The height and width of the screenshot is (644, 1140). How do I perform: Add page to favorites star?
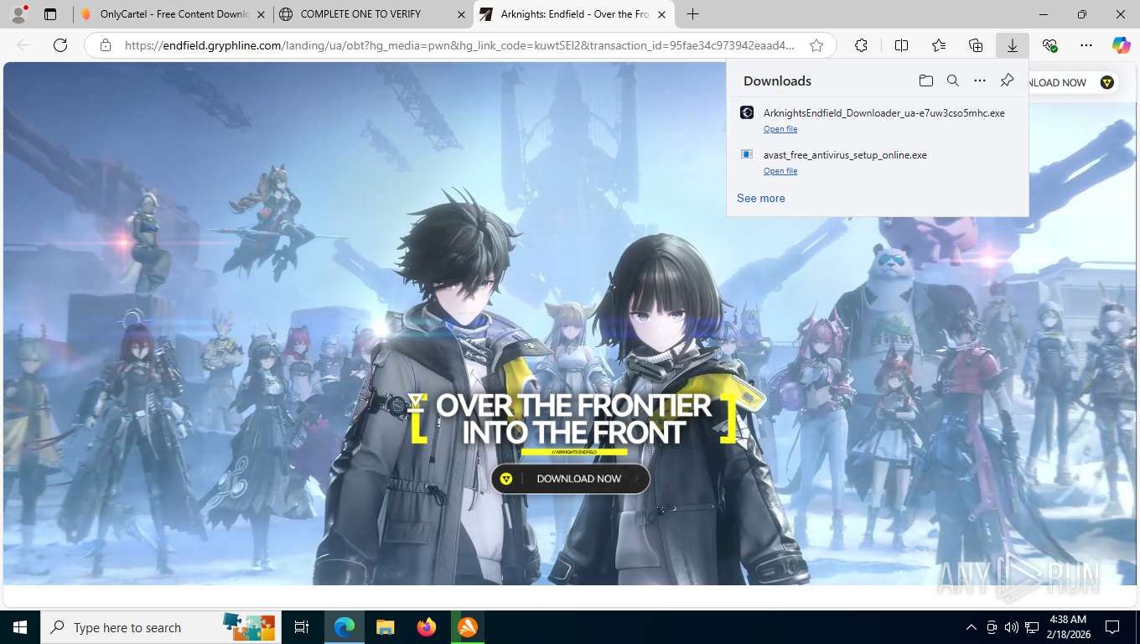[816, 45]
